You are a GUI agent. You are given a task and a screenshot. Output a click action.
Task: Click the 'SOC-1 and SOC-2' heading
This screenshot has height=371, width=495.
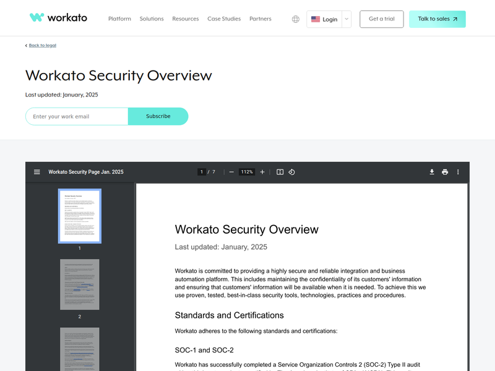pyautogui.click(x=204, y=350)
